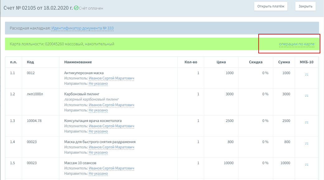Click the МКБ-10 column header
The image size is (324, 180).
click(x=307, y=62)
